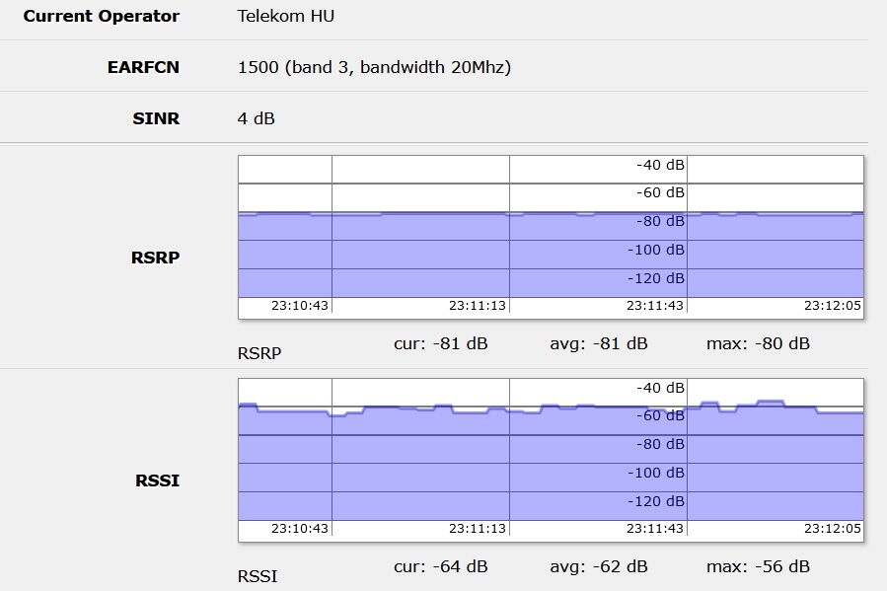Click inside the RSSI signal graph
The image size is (887, 591).
pos(551,460)
